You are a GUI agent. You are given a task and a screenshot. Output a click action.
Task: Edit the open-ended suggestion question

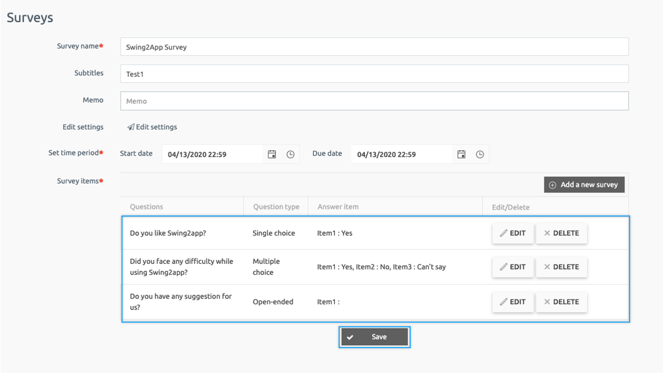(513, 302)
